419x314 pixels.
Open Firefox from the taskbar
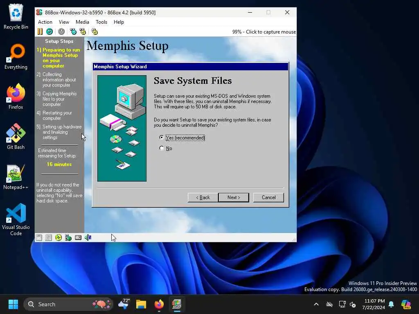coord(159,304)
